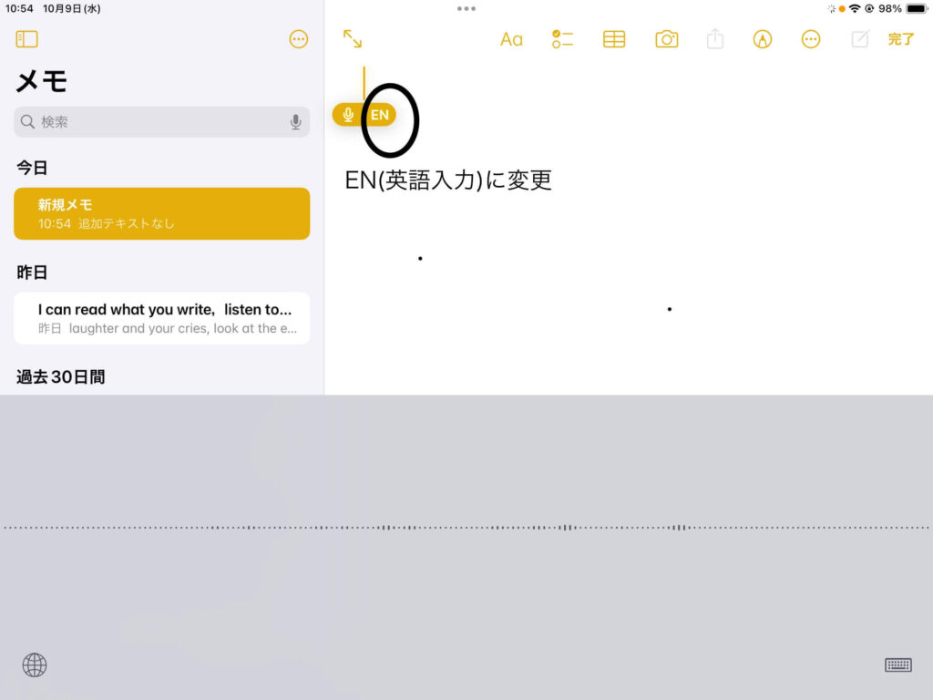Switch dictation language via EN badge

point(380,115)
